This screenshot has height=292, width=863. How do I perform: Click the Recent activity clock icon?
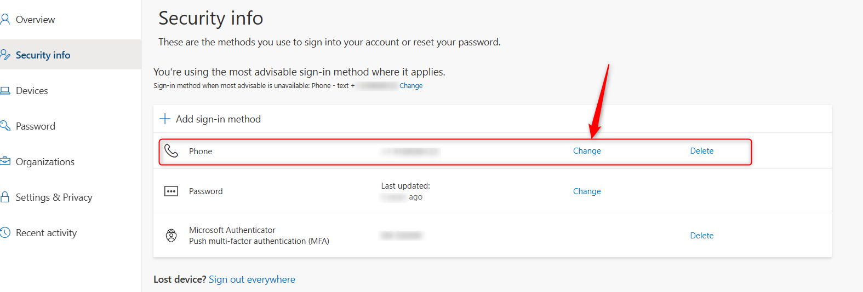click(5, 232)
